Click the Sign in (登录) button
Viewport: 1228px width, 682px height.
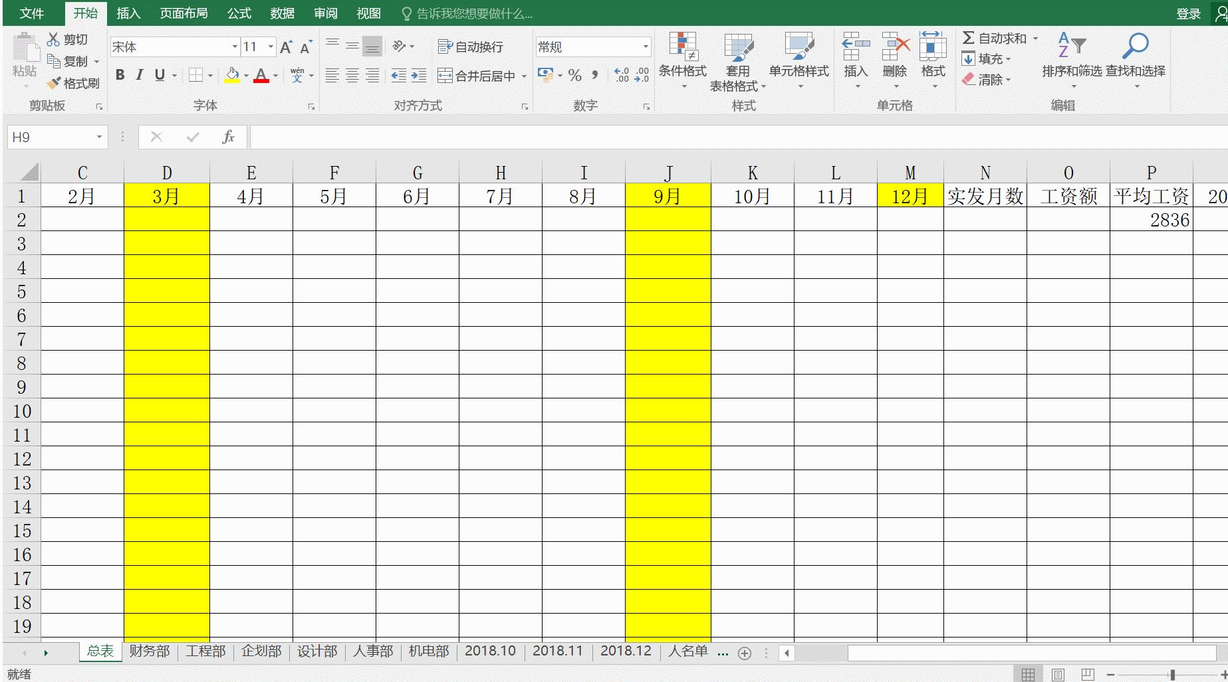[1188, 14]
